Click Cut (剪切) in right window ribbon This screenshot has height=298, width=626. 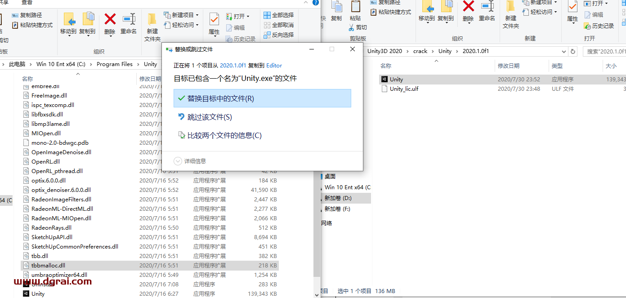(x=358, y=27)
